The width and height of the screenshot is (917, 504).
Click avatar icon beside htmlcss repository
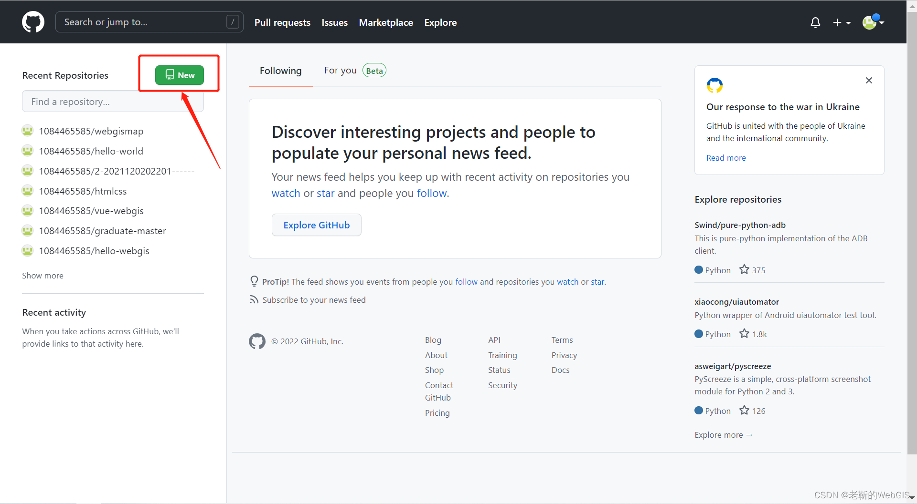coord(28,191)
